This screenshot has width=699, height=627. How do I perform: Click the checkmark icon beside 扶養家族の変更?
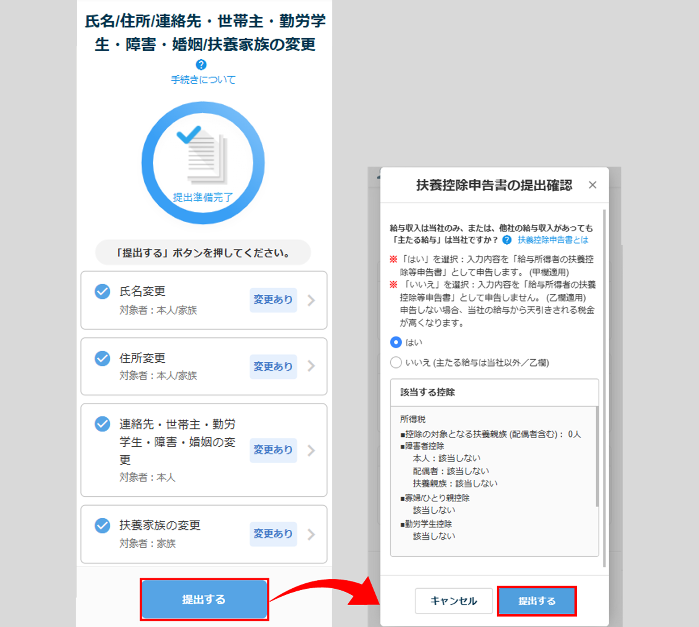[x=102, y=525]
